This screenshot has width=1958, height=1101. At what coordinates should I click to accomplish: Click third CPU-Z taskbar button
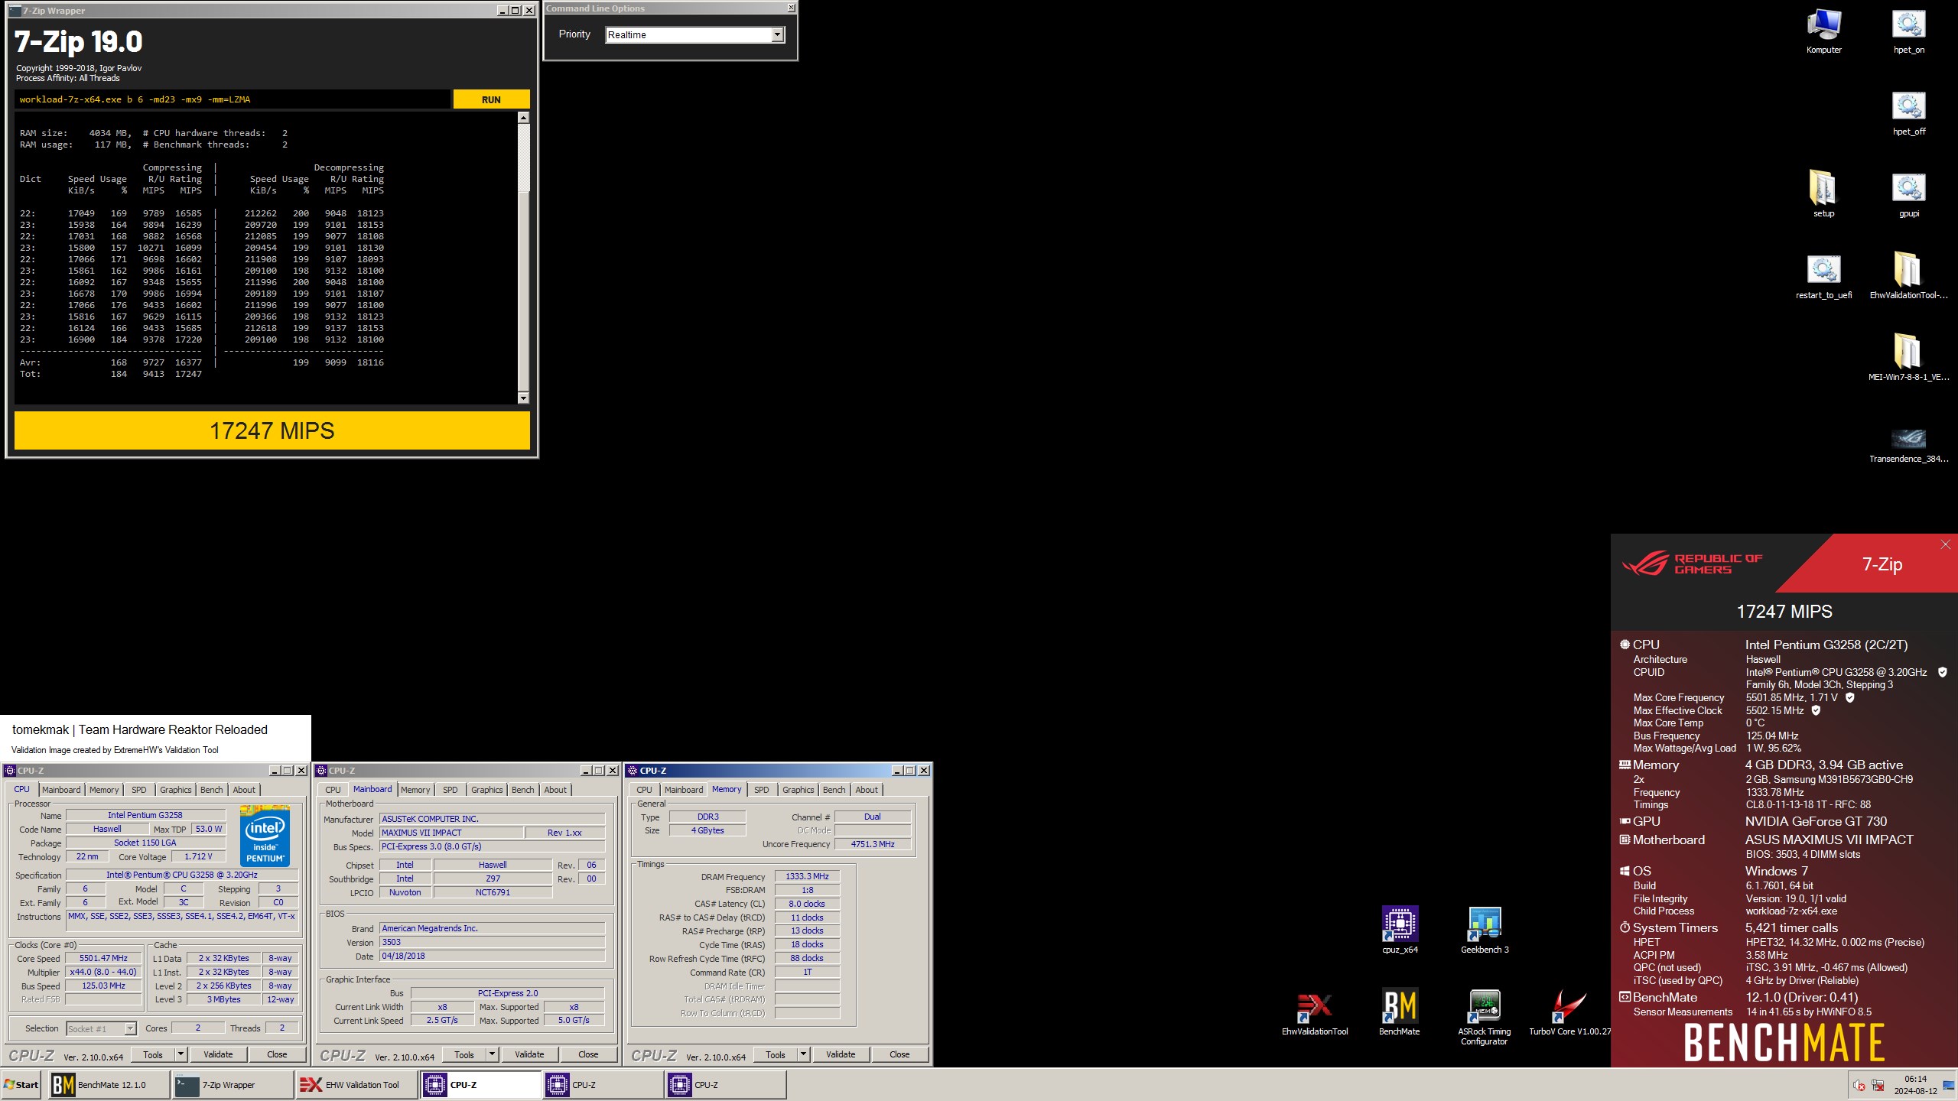point(726,1085)
